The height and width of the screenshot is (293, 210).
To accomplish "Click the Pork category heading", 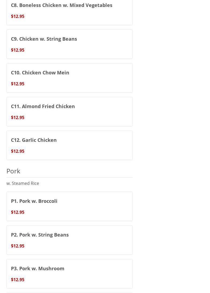I will click(x=13, y=171).
